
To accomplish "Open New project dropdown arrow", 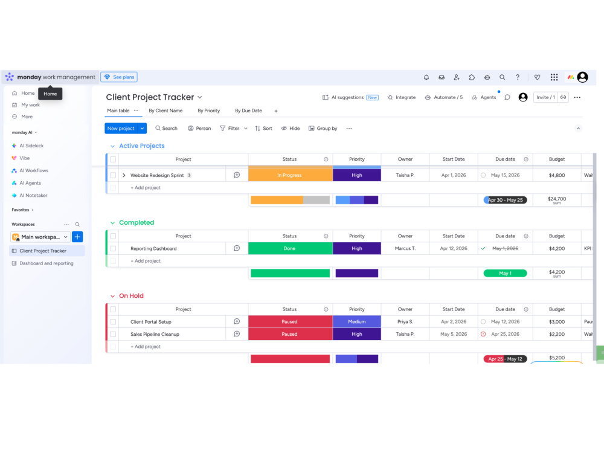I will [142, 128].
